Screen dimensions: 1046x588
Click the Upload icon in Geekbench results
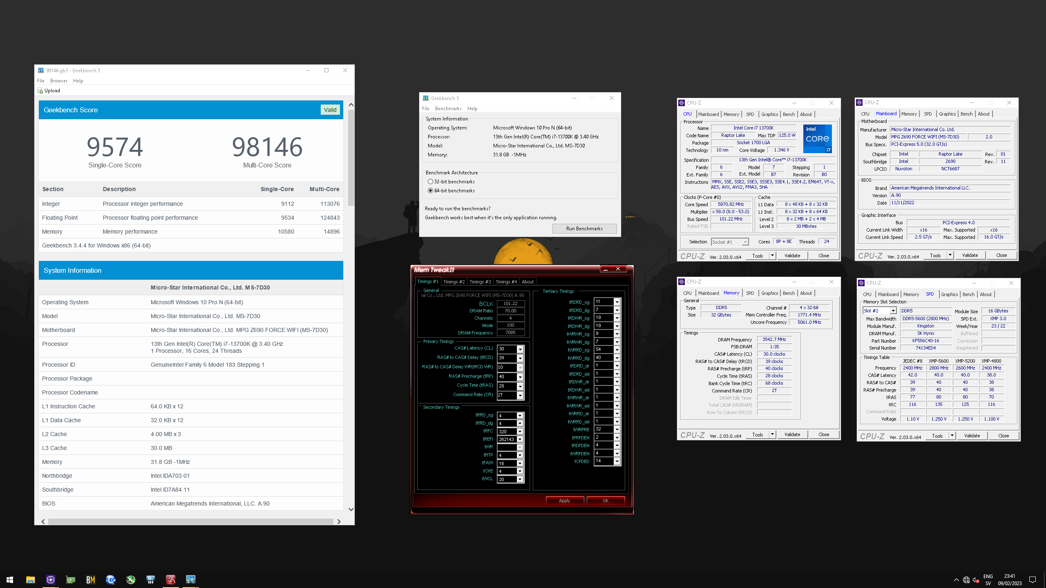[x=40, y=91]
